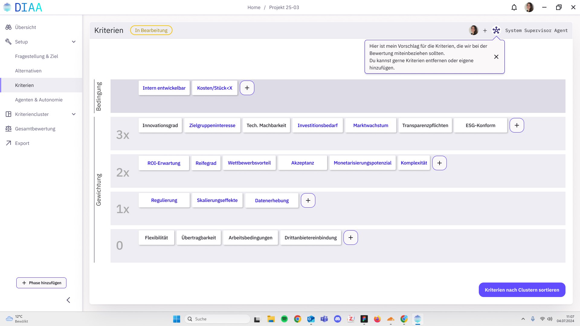Click the Phase hinzufügen button
The image size is (580, 326).
41,283
